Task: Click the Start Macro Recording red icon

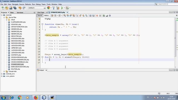Action: pyautogui.click(x=97, y=16)
